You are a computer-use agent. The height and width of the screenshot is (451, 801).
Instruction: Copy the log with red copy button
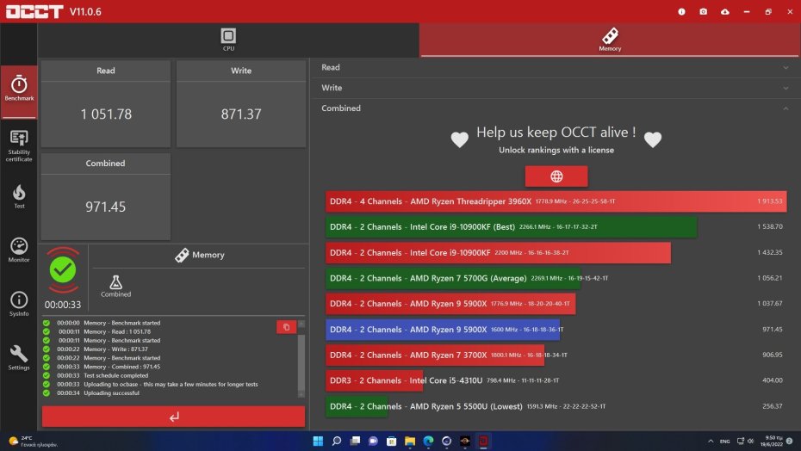[x=286, y=327]
